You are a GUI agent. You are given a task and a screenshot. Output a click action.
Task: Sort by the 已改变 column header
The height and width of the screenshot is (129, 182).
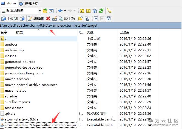tap(124, 32)
